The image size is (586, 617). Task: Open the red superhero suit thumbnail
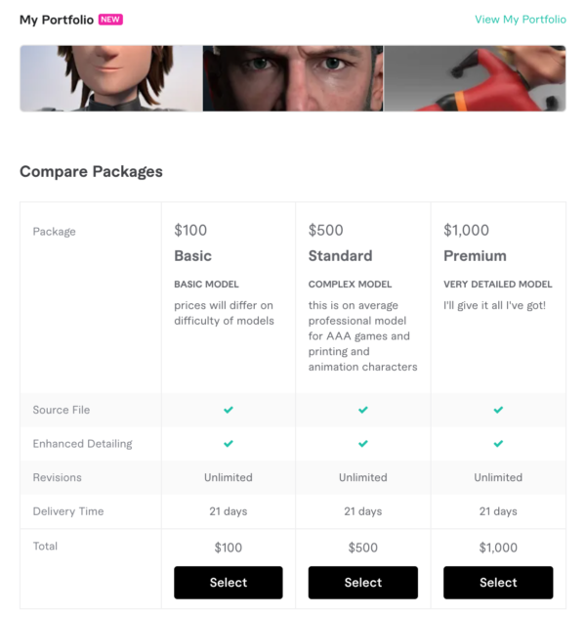(x=475, y=78)
